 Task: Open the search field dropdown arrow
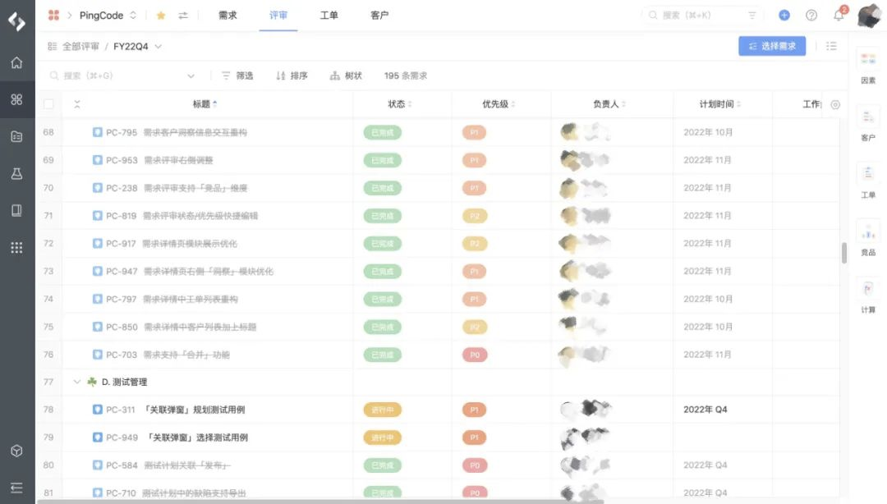coord(191,75)
